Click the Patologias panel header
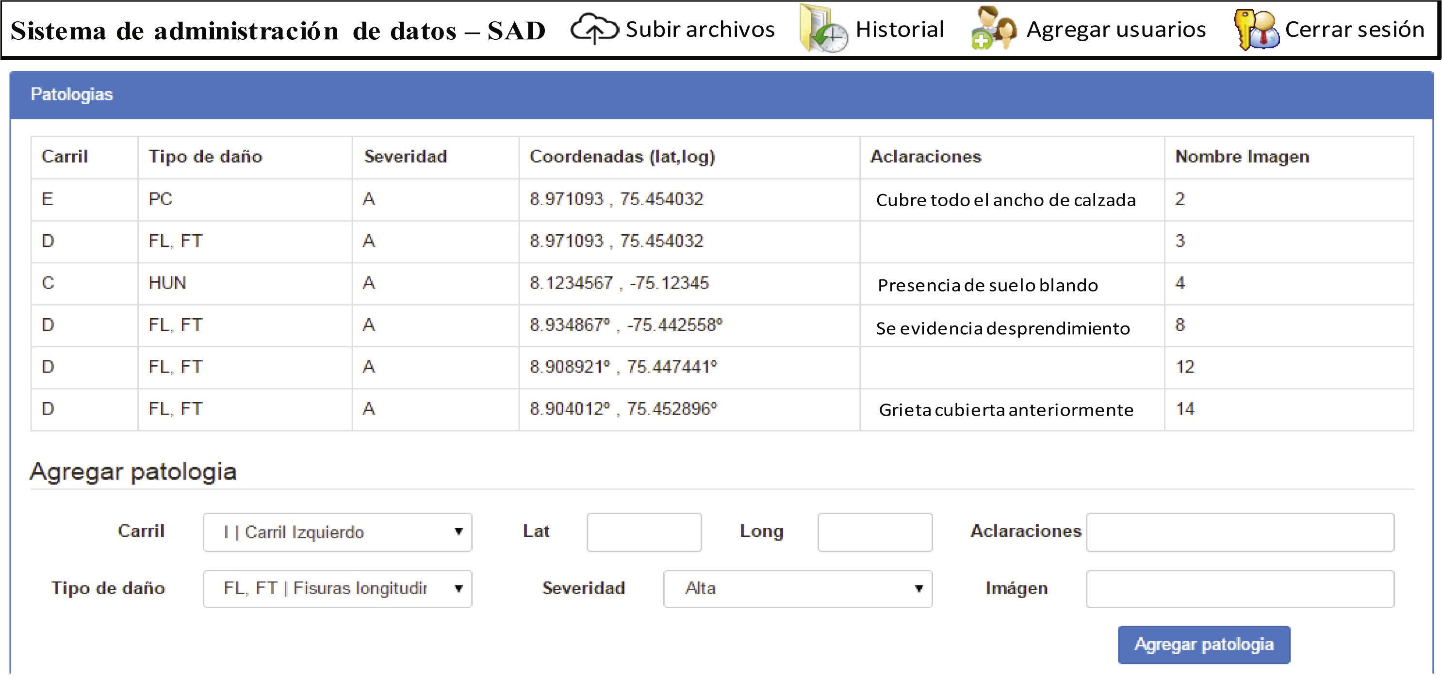This screenshot has width=1442, height=679. click(72, 94)
